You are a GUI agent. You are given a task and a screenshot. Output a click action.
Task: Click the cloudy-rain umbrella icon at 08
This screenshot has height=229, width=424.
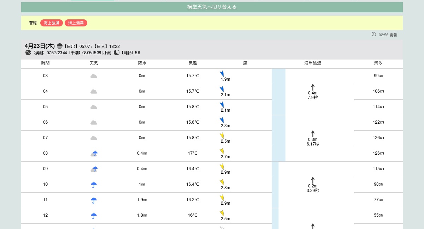[94, 154]
